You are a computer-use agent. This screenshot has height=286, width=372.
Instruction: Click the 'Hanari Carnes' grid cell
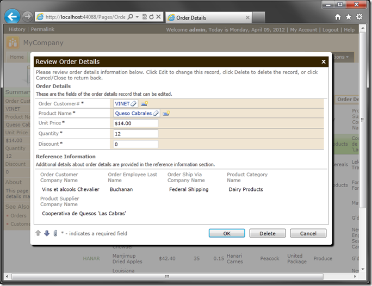(234, 258)
